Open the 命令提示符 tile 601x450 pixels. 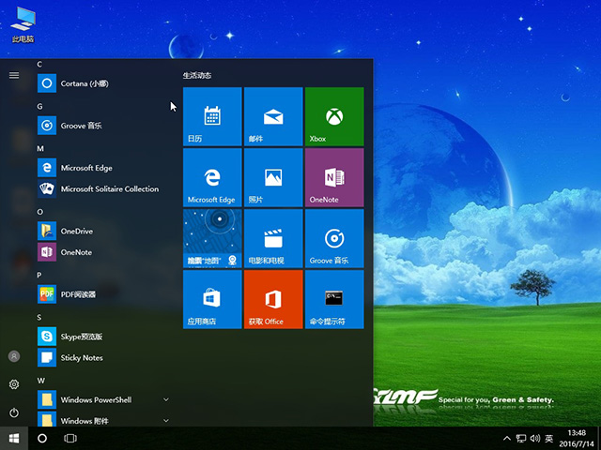click(x=333, y=299)
